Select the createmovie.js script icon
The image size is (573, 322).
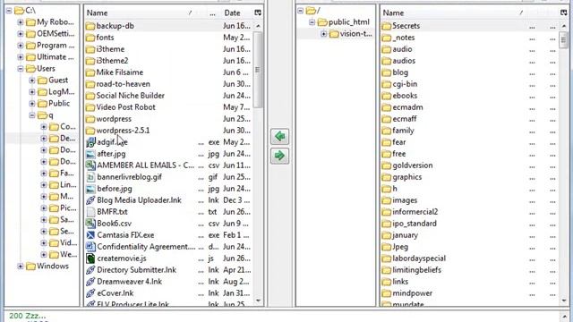[x=90, y=258]
